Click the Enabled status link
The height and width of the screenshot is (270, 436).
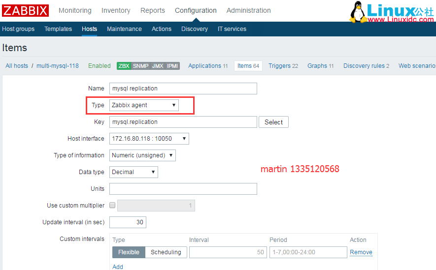click(99, 66)
